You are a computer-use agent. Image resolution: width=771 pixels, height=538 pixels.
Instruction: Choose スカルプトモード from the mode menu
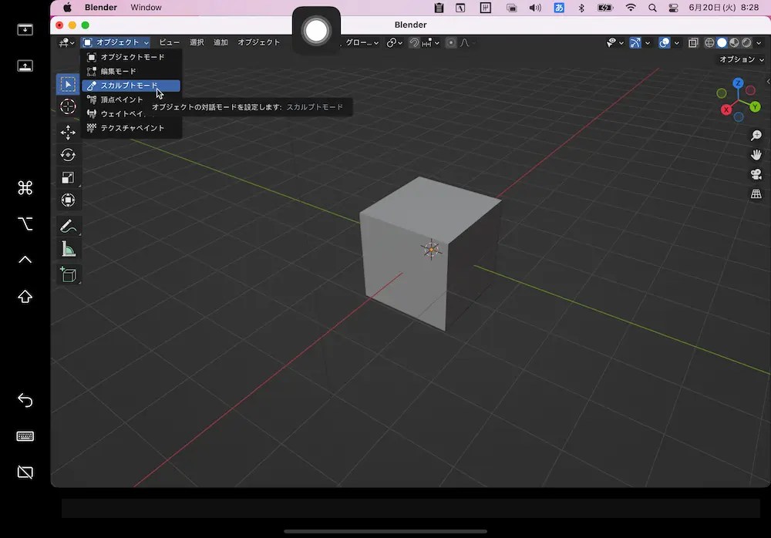click(131, 86)
